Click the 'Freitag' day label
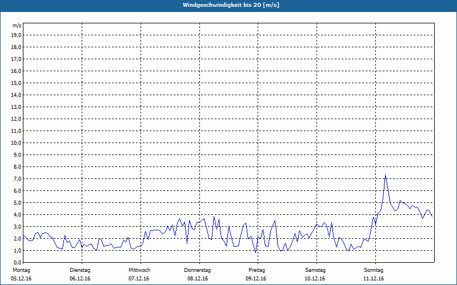 point(256,270)
